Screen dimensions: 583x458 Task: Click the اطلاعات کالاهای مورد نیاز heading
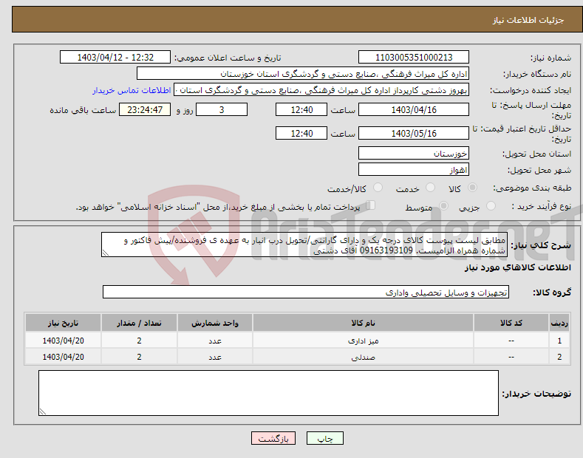[517, 267]
